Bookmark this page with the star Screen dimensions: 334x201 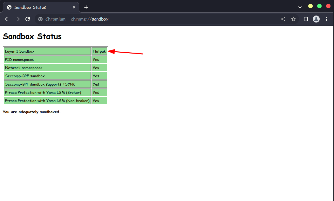click(293, 19)
